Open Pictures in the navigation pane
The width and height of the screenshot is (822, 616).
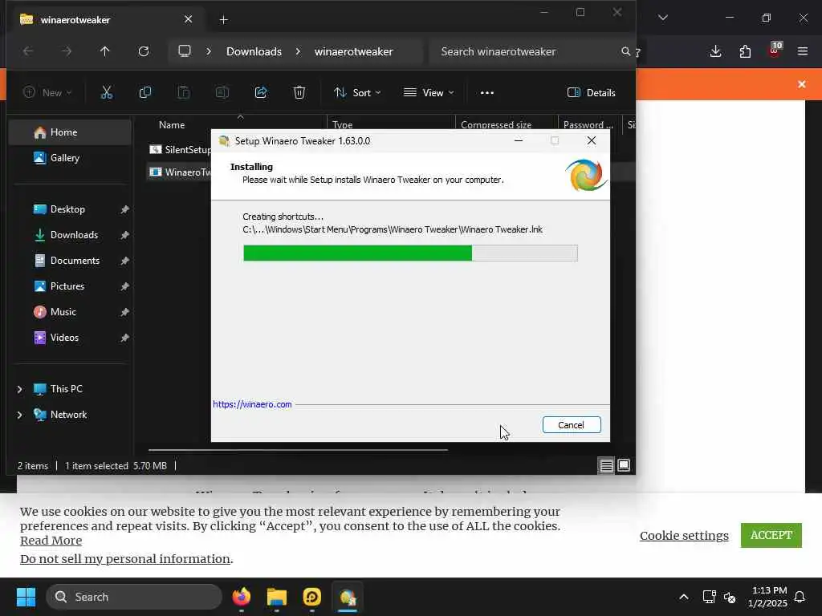(x=69, y=286)
